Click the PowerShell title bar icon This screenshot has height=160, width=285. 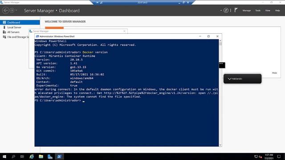37,36
